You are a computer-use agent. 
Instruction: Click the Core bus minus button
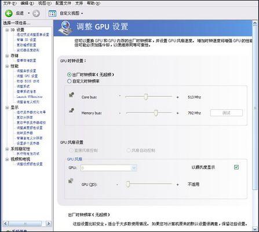click(x=120, y=96)
